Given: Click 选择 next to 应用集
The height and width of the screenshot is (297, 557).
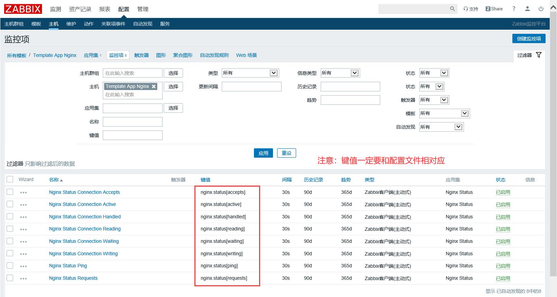Looking at the screenshot, I should (173, 108).
